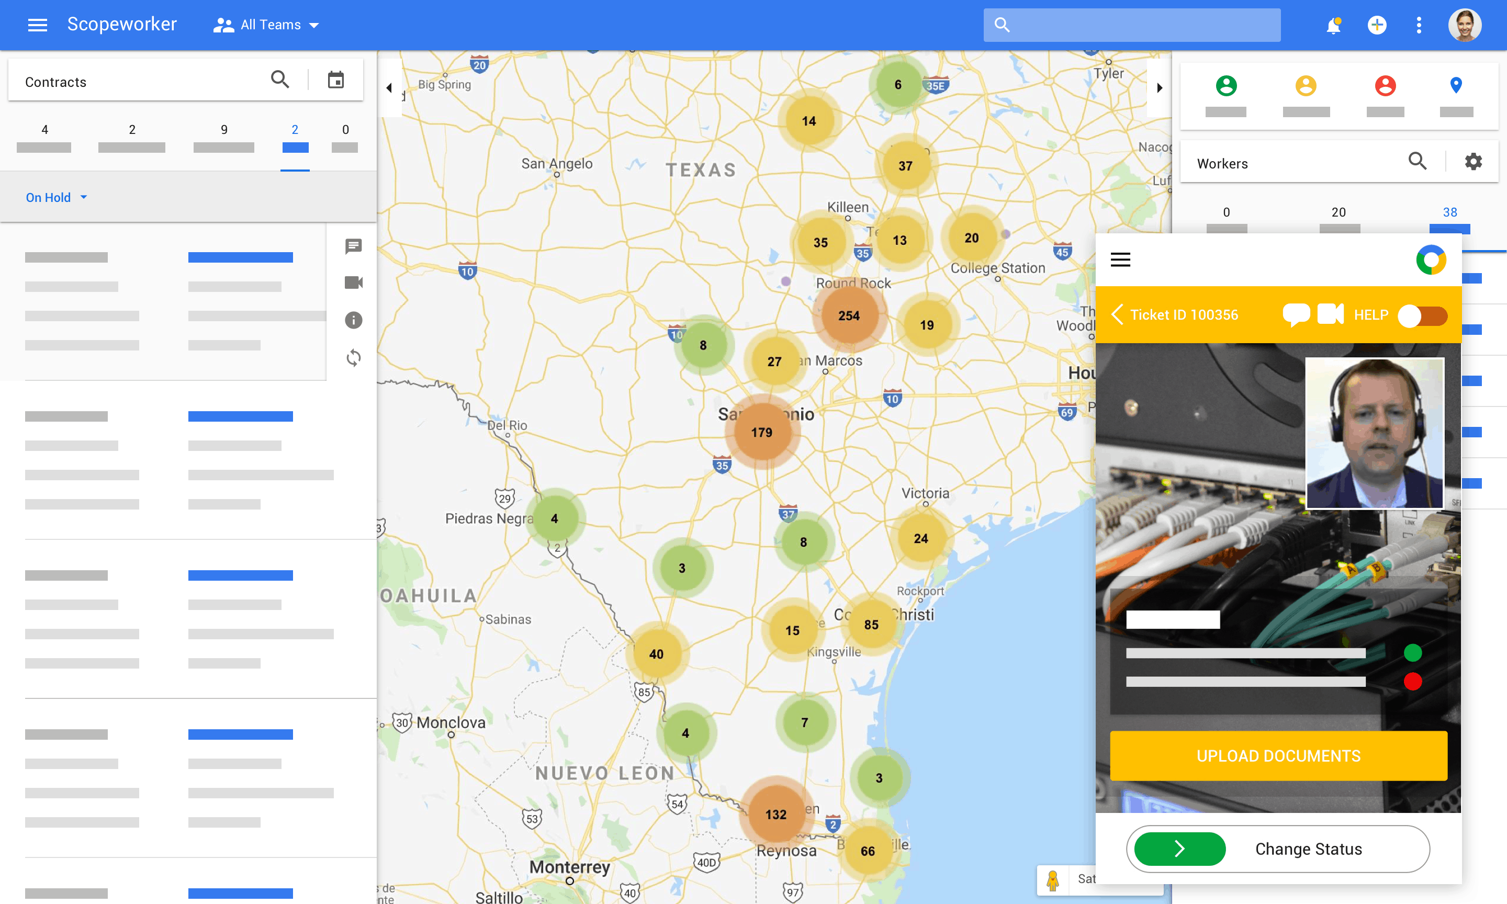The width and height of the screenshot is (1507, 904).
Task: Select the contracts tab showing 9
Action: click(x=223, y=138)
